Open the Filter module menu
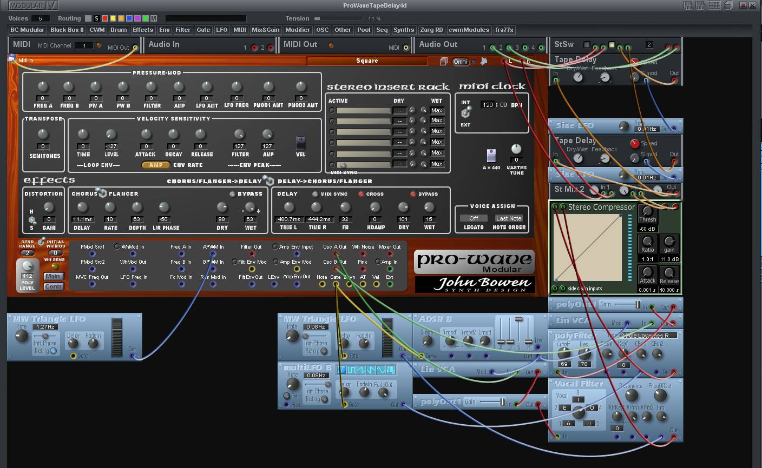Screen dimensions: 762x468 [x=183, y=30]
